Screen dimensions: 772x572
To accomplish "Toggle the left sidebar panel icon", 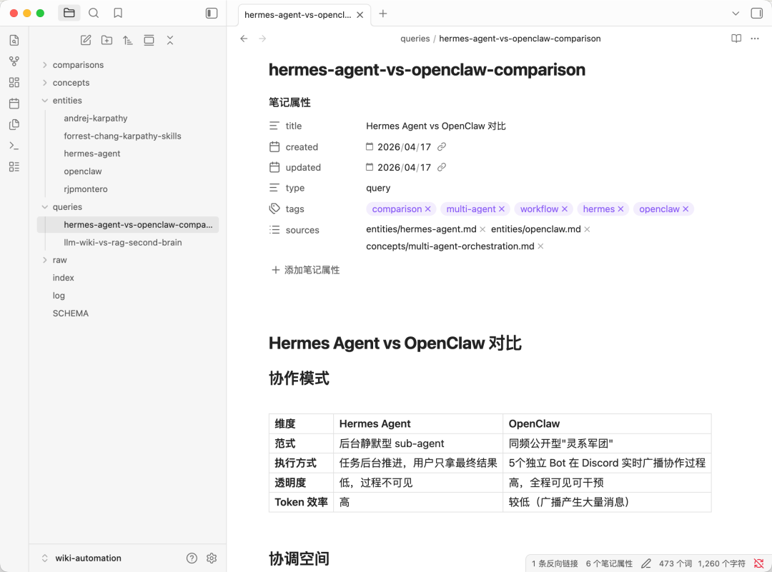I will tap(211, 14).
